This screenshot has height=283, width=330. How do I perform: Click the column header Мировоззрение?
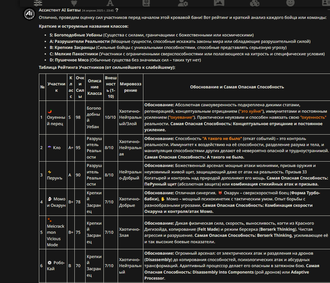[131, 87]
